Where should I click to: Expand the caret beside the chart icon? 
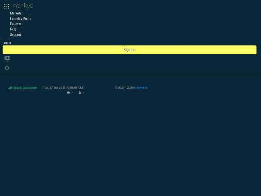pos(72,93)
